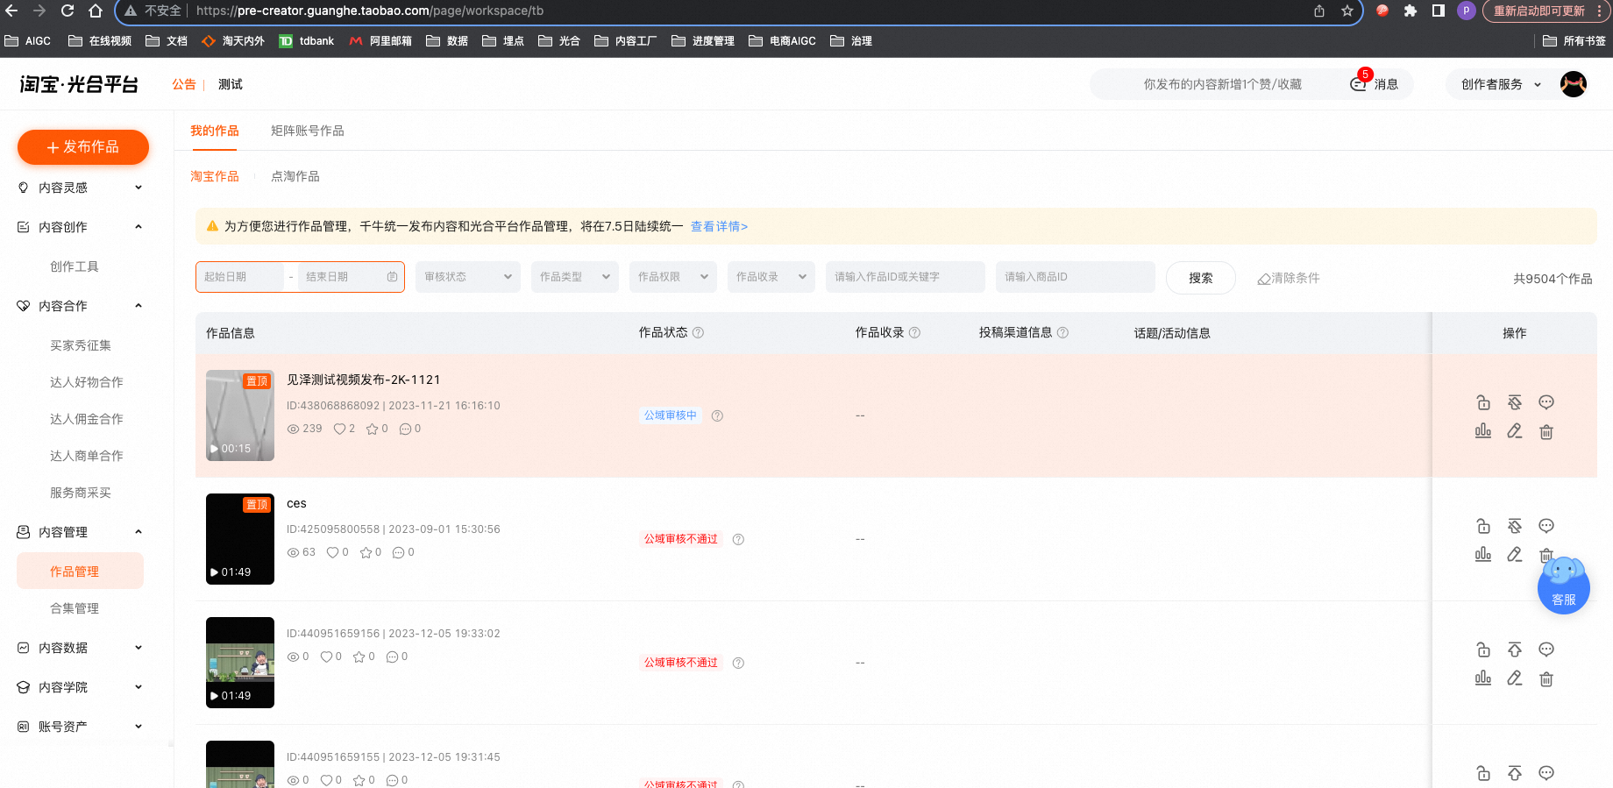Unpin the 见泽测试视频发布-2K-1121 work
The height and width of the screenshot is (788, 1613).
pos(1515,402)
